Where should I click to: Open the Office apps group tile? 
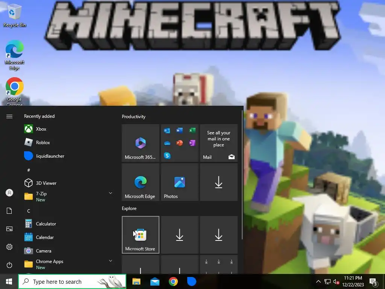pyautogui.click(x=179, y=143)
